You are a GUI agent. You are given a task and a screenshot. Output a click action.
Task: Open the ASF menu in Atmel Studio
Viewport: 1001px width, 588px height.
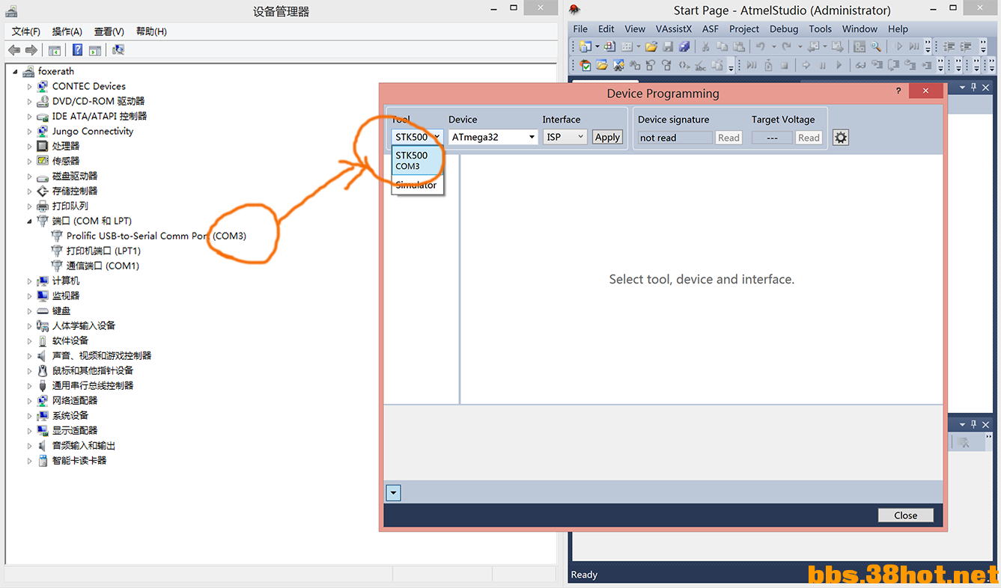711,29
